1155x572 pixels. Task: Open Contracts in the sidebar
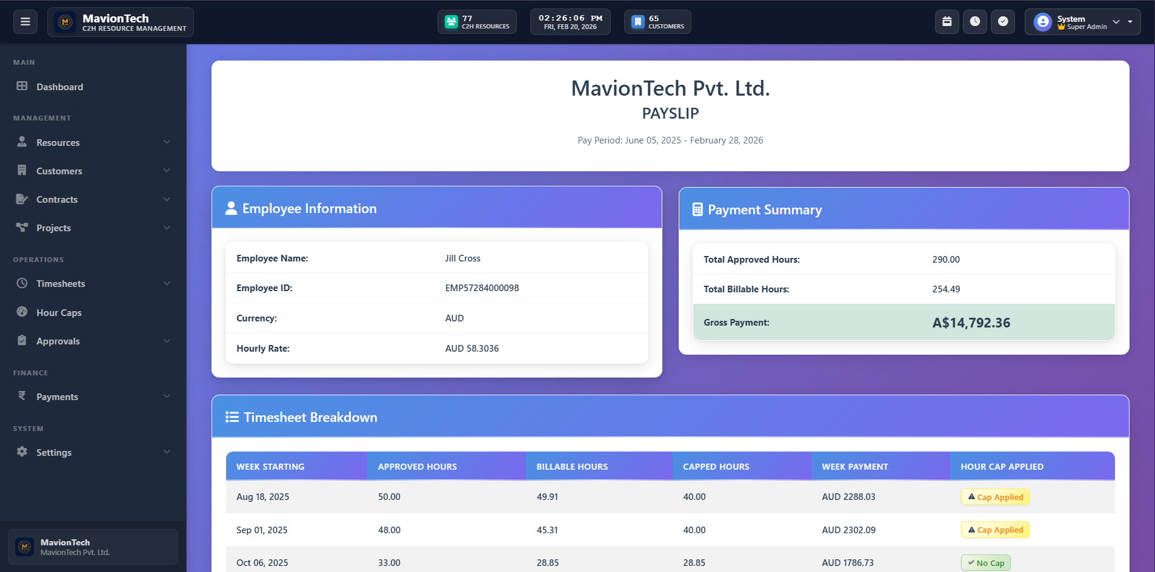click(57, 199)
